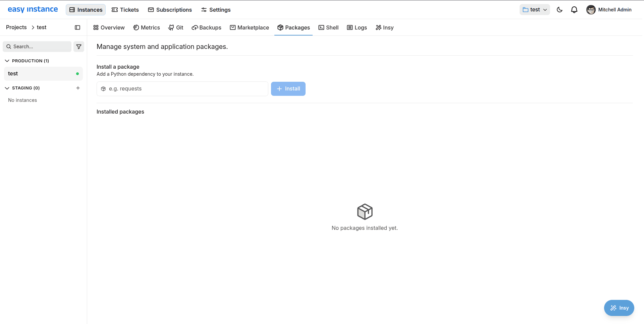This screenshot has width=644, height=324.
Task: Click the Install button
Action: coord(288,89)
